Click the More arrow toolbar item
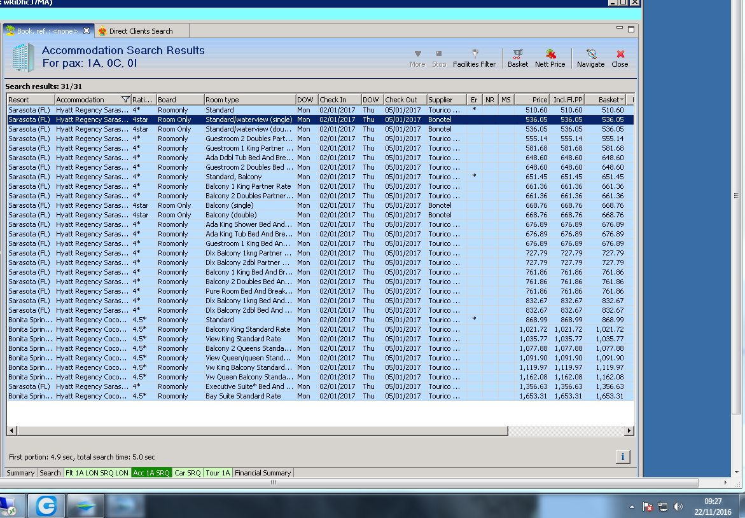Screen dimensions: 745x518 coord(417,58)
